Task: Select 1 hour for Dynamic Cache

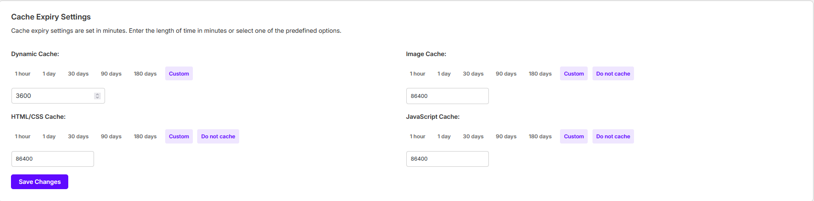Action: (22, 74)
